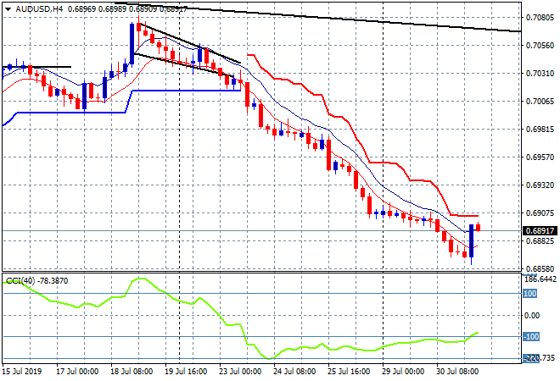Image resolution: width=560 pixels, height=381 pixels.
Task: Click the tall blue candle on 18 Jul
Action: pos(132,40)
